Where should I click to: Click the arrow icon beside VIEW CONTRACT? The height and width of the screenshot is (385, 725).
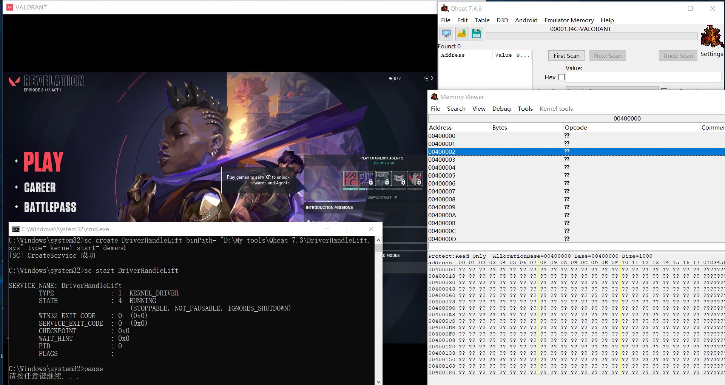coord(396,197)
